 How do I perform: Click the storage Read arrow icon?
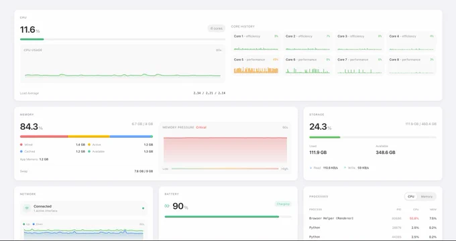311,168
